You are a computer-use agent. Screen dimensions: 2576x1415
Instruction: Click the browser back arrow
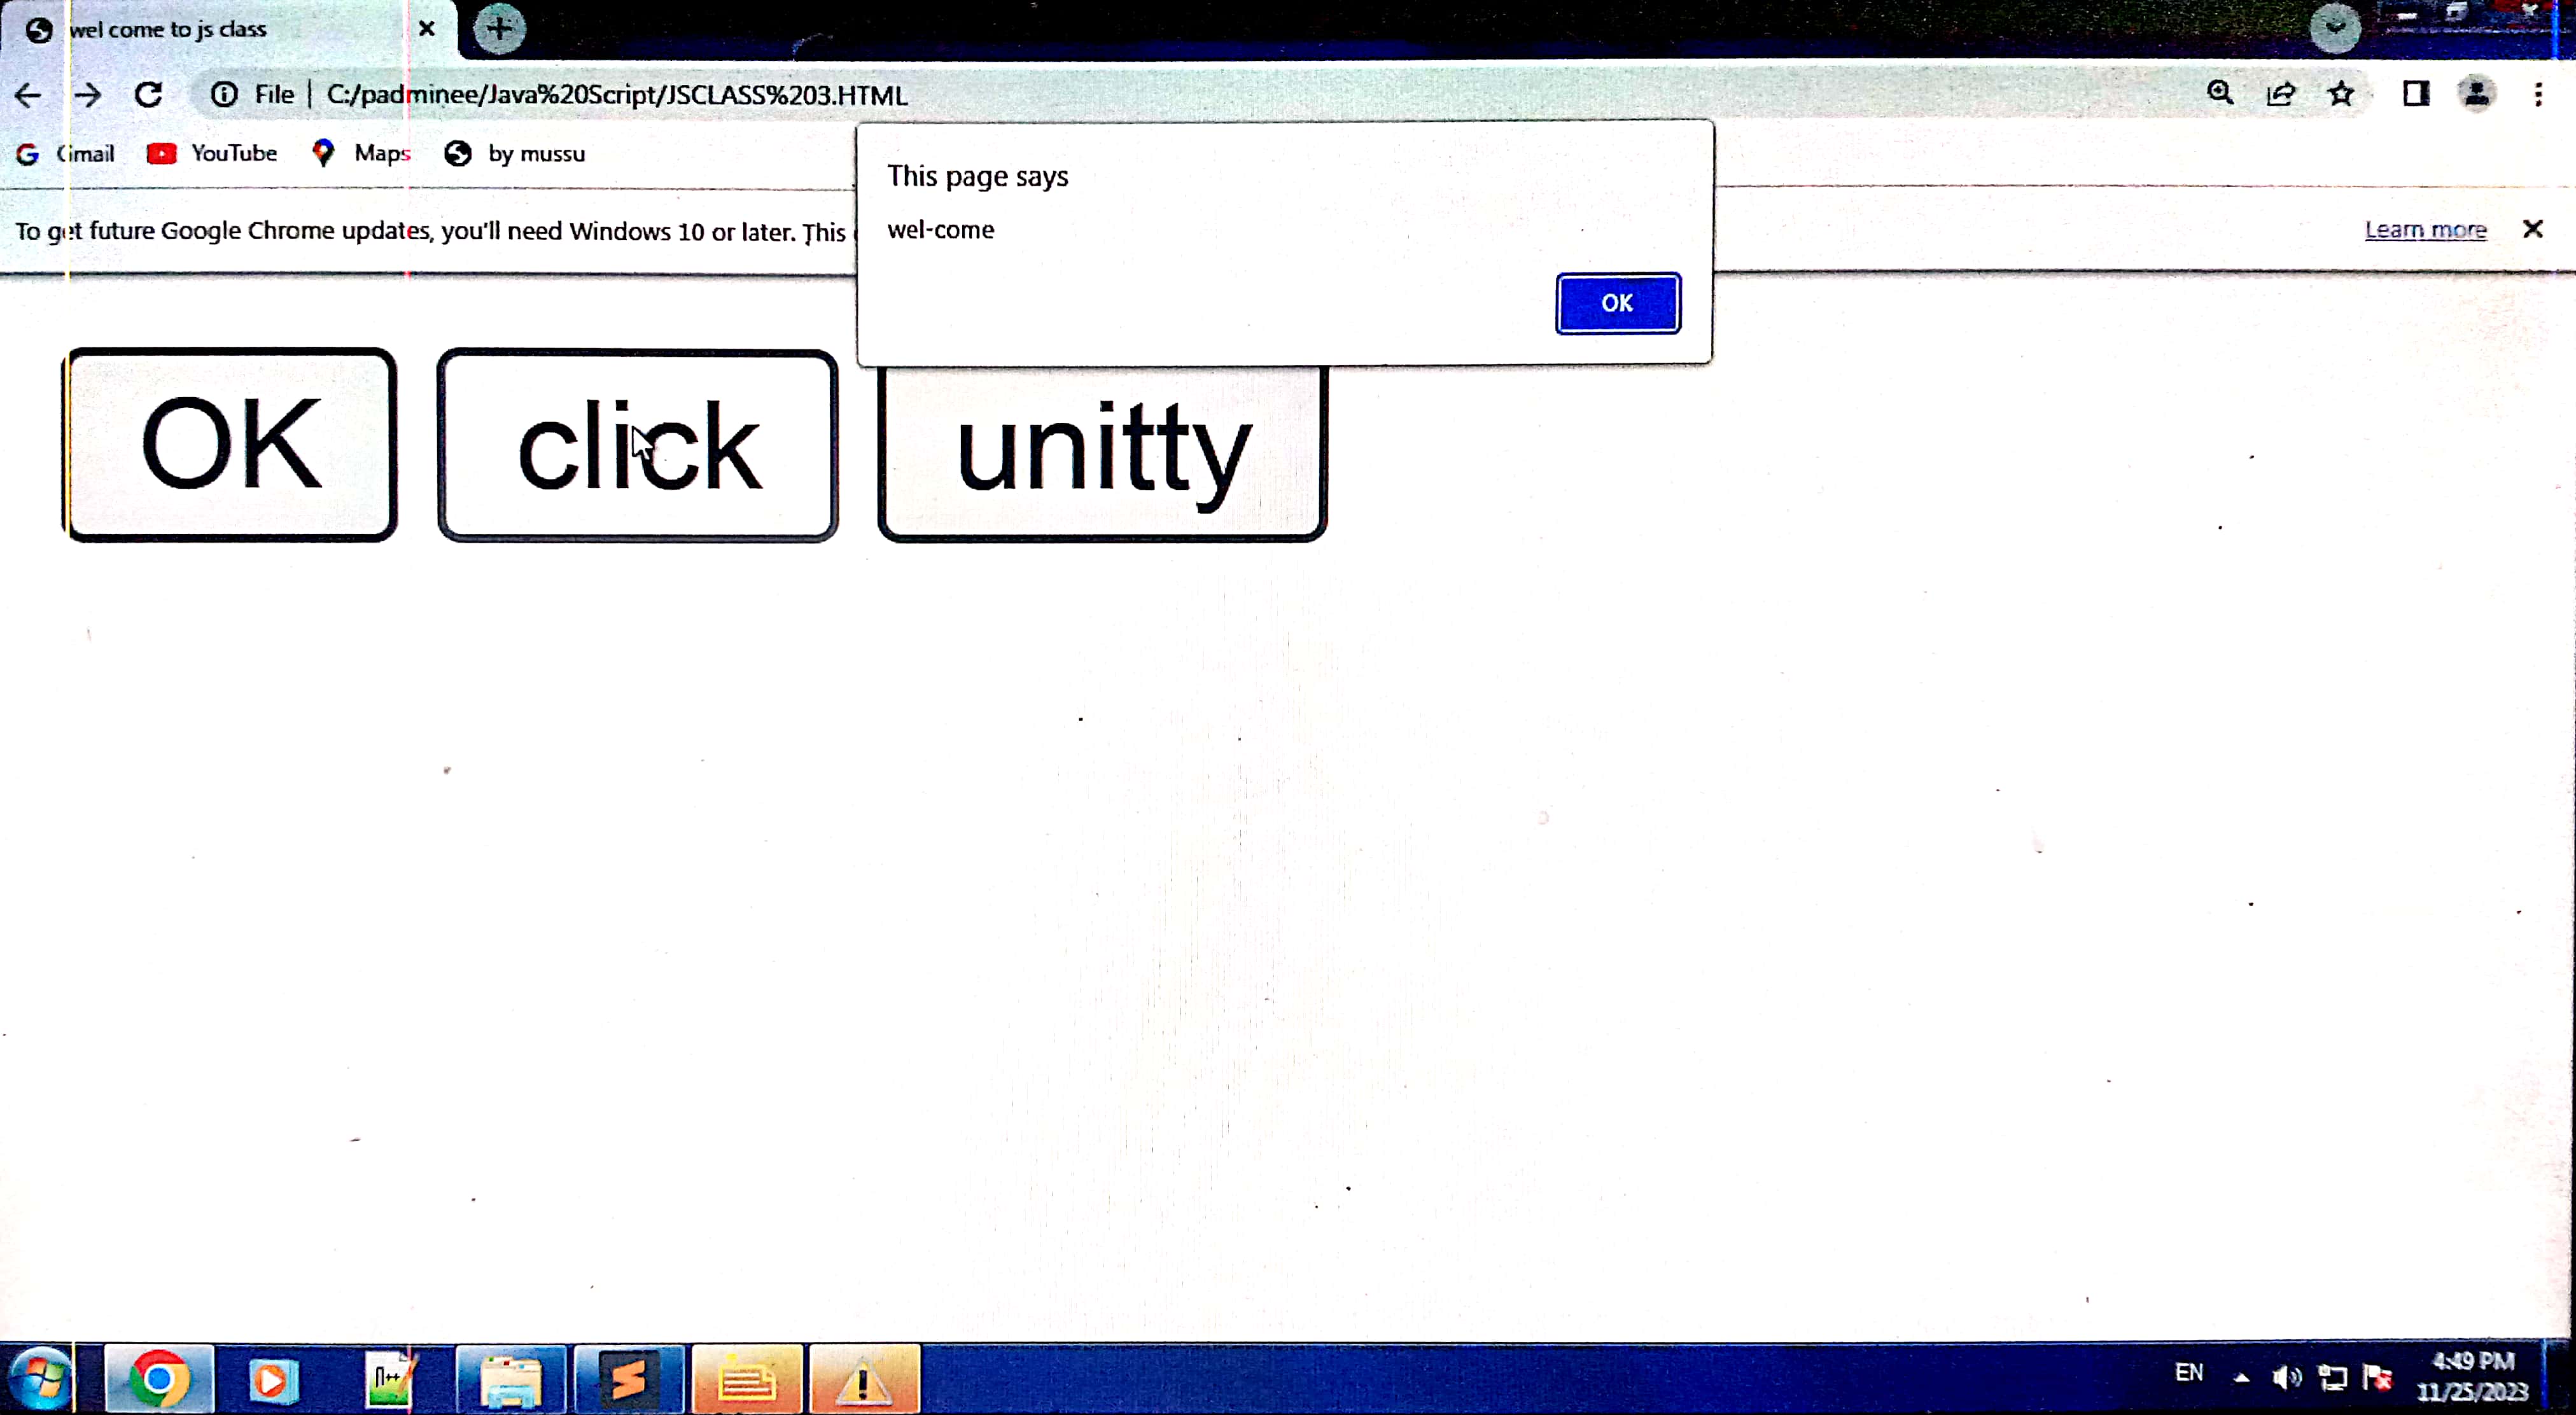pyautogui.click(x=28, y=95)
